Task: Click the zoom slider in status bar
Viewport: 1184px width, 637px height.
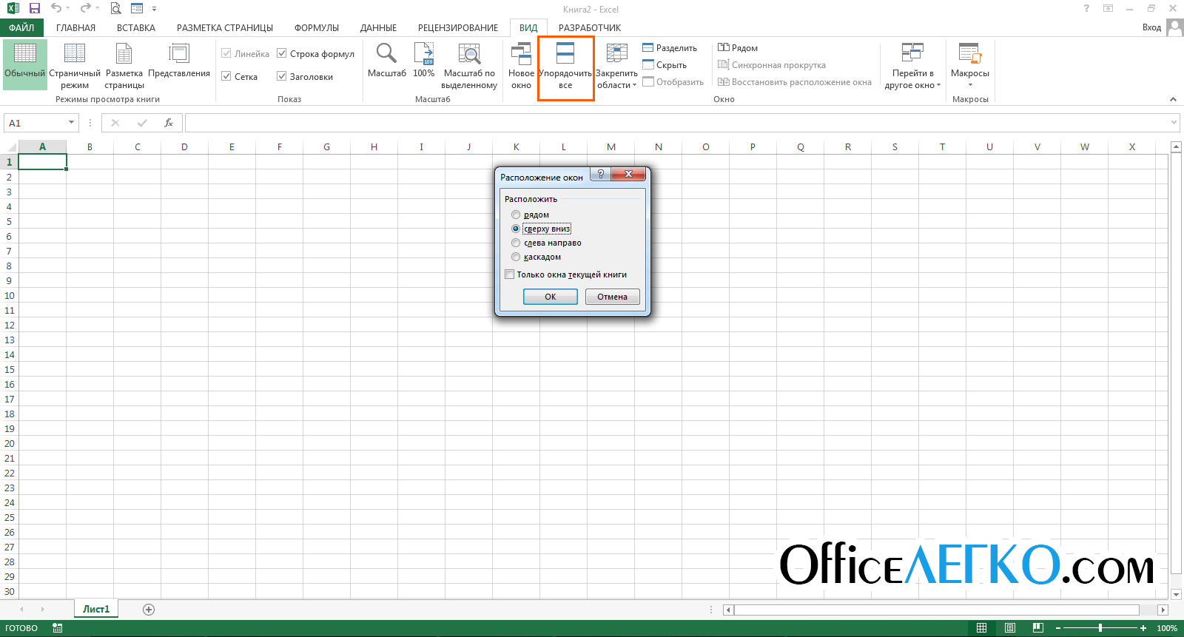Action: click(x=1100, y=628)
